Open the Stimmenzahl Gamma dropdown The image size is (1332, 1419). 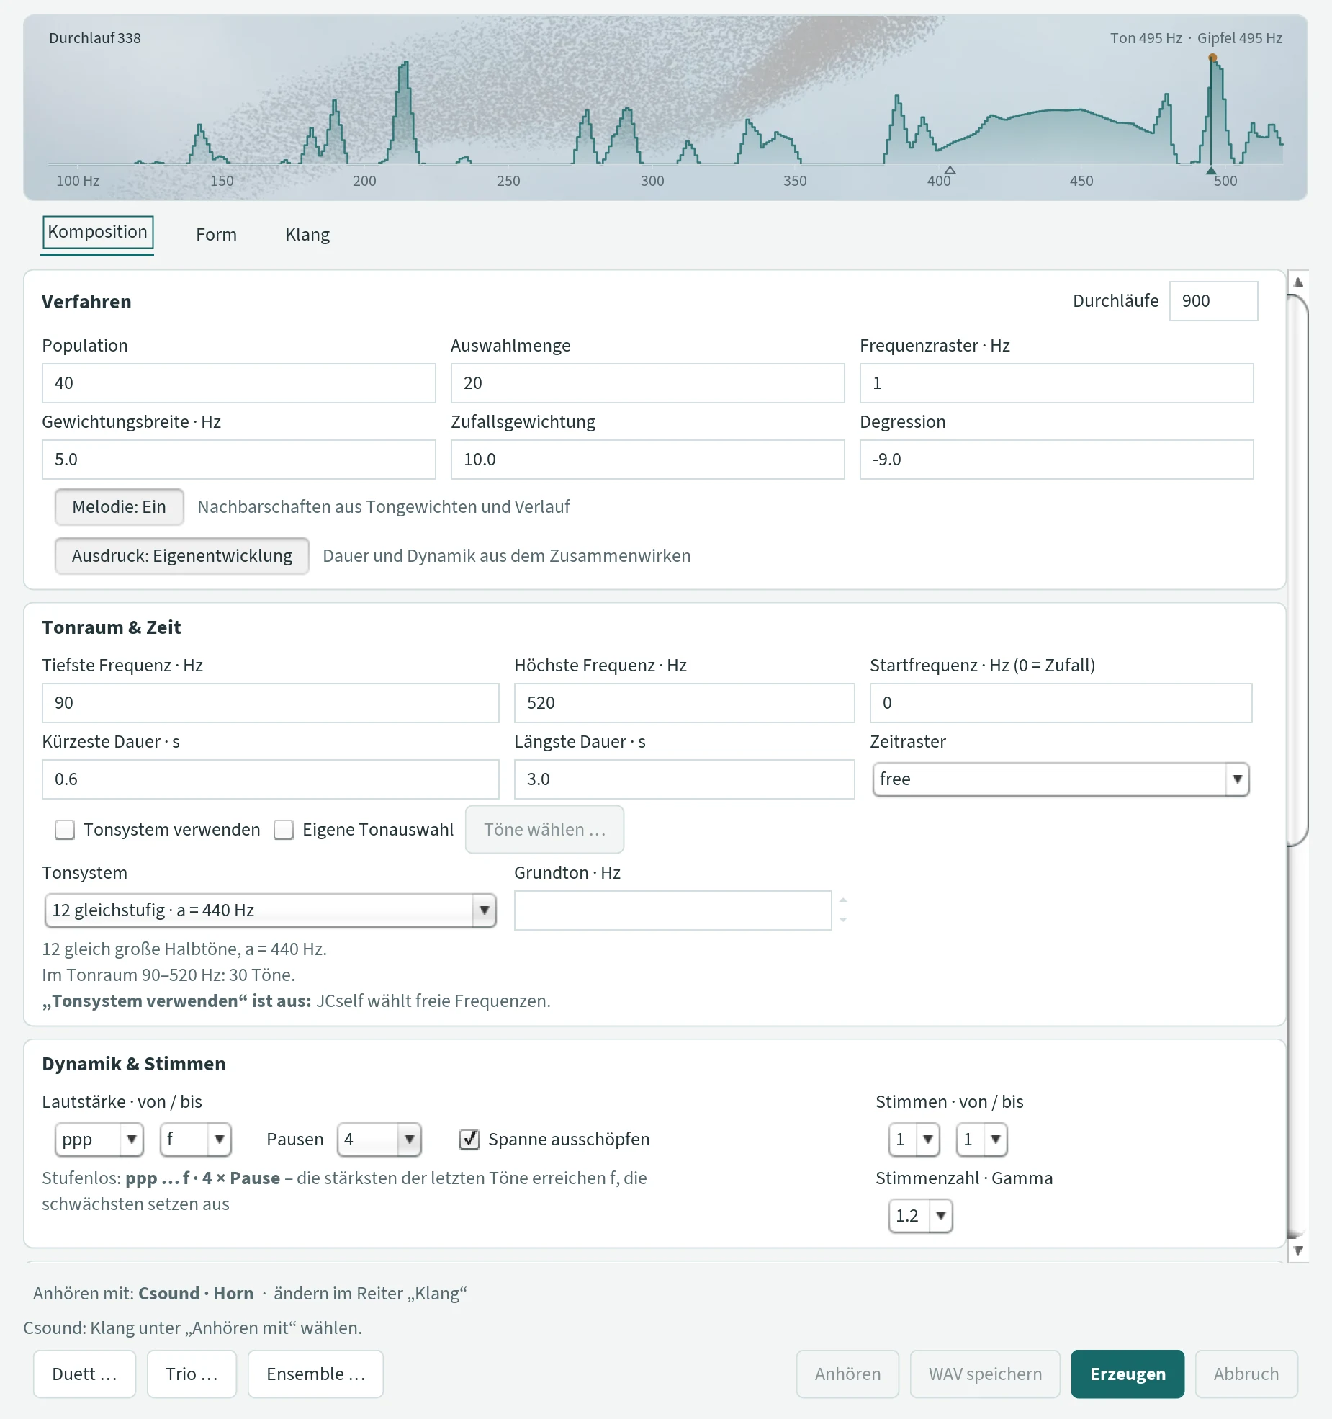[x=921, y=1216]
